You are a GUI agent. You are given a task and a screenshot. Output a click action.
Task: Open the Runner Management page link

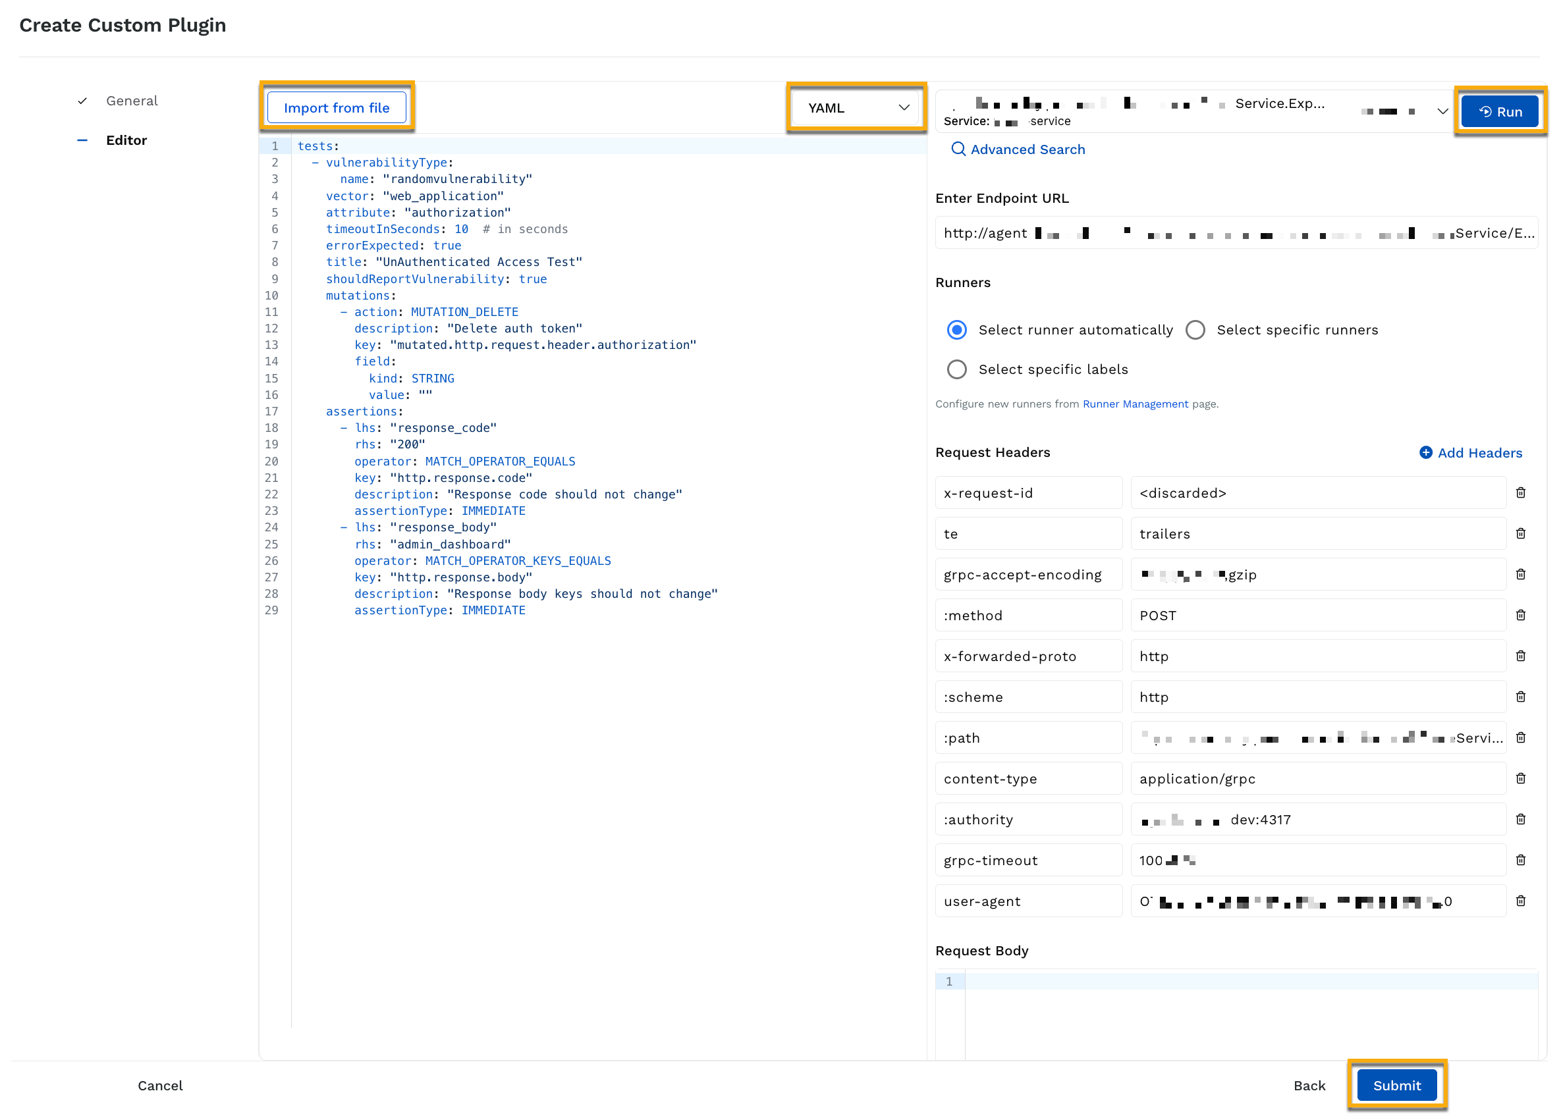point(1135,404)
